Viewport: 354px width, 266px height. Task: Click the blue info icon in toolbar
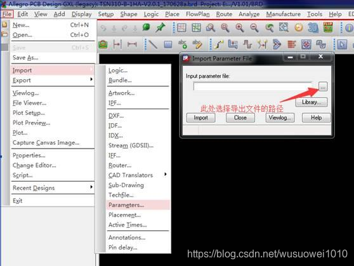click(x=350, y=28)
